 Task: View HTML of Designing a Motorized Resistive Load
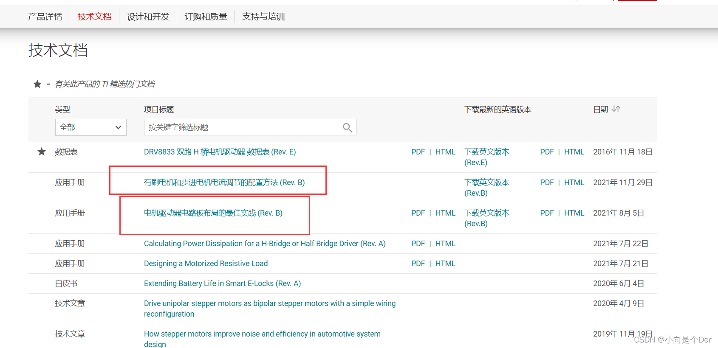[445, 264]
